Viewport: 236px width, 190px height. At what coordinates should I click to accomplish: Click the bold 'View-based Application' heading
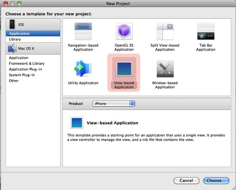click(x=113, y=123)
